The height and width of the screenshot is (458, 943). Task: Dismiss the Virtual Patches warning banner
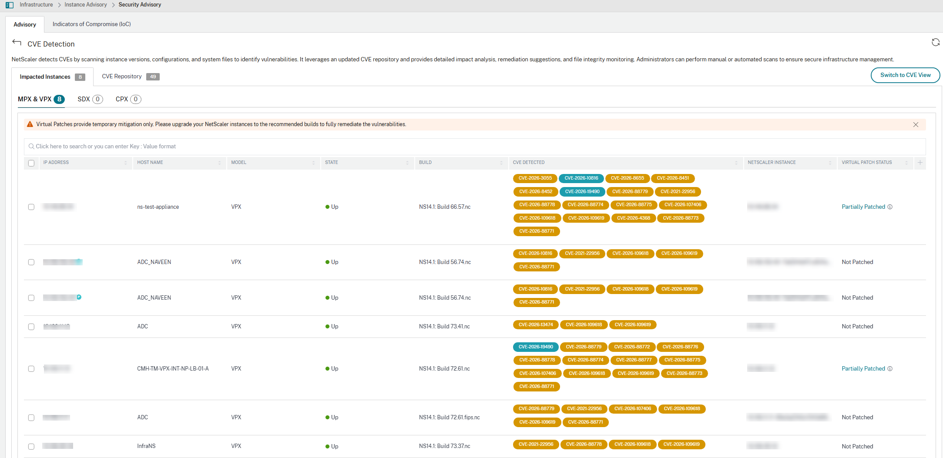point(916,124)
